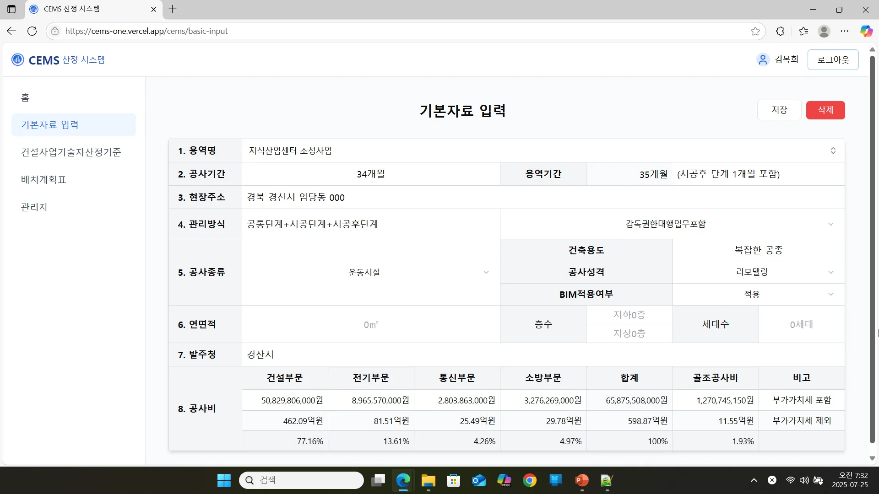
Task: Click the taskbar clock 오전 7:32
Action: [x=850, y=480]
